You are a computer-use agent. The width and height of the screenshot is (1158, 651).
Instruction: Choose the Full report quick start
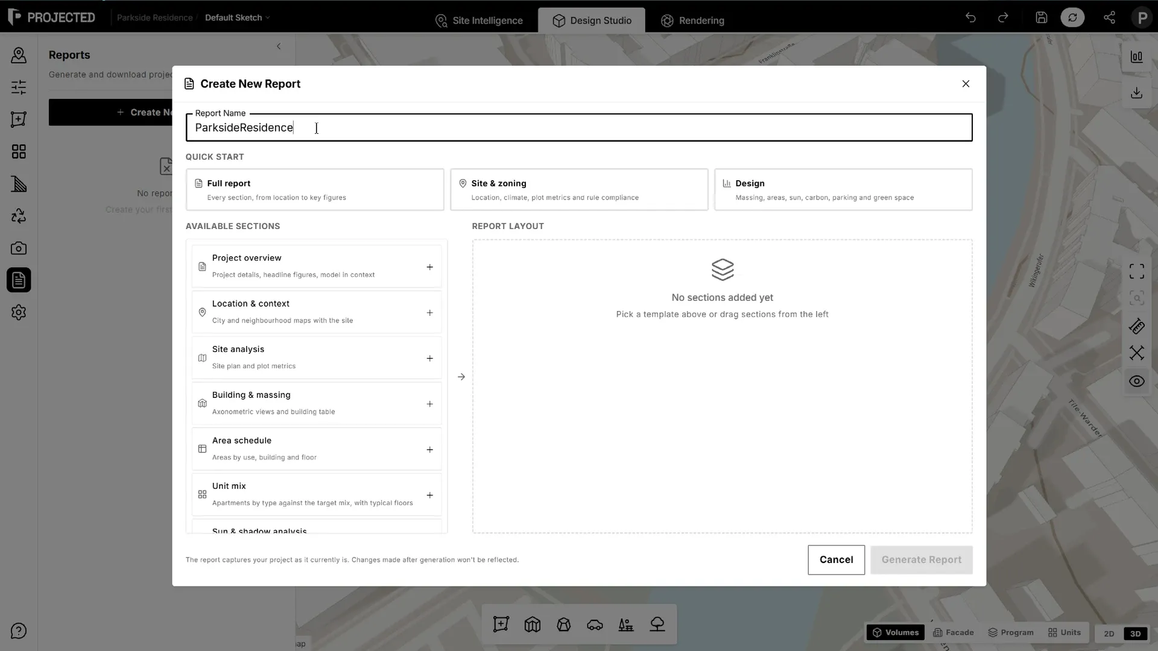point(315,190)
